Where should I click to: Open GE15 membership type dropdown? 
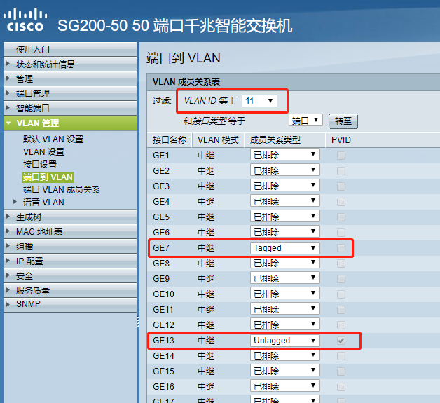click(285, 371)
